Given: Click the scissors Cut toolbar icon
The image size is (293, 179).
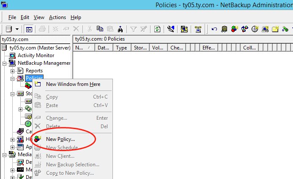Looking at the screenshot, I should pyautogui.click(x=90, y=29).
